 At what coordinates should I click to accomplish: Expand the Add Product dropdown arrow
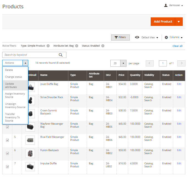[x=179, y=22]
